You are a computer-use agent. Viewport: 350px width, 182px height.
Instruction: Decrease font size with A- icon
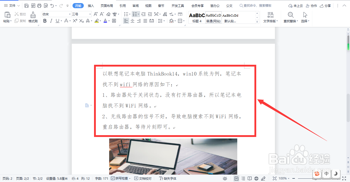[102, 14]
